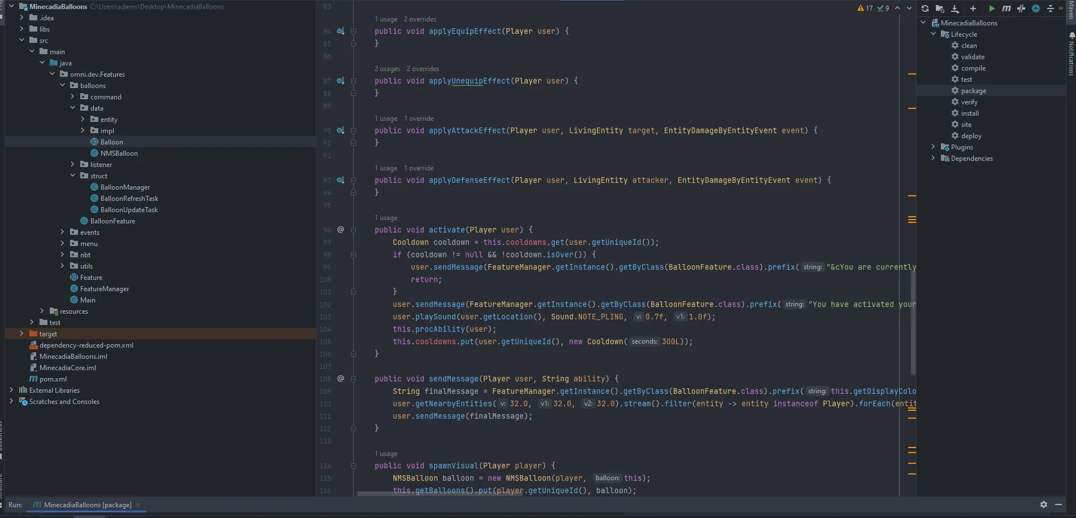The image size is (1076, 518).
Task: Reload all Maven projects
Action: (925, 8)
